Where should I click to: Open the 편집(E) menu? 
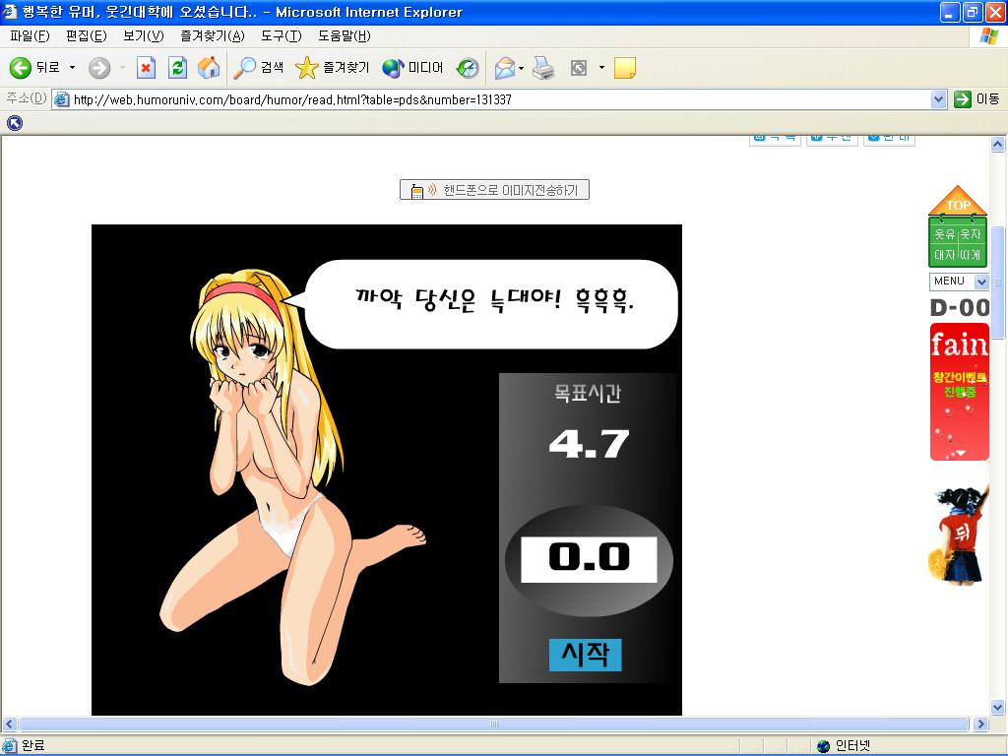tap(87, 36)
